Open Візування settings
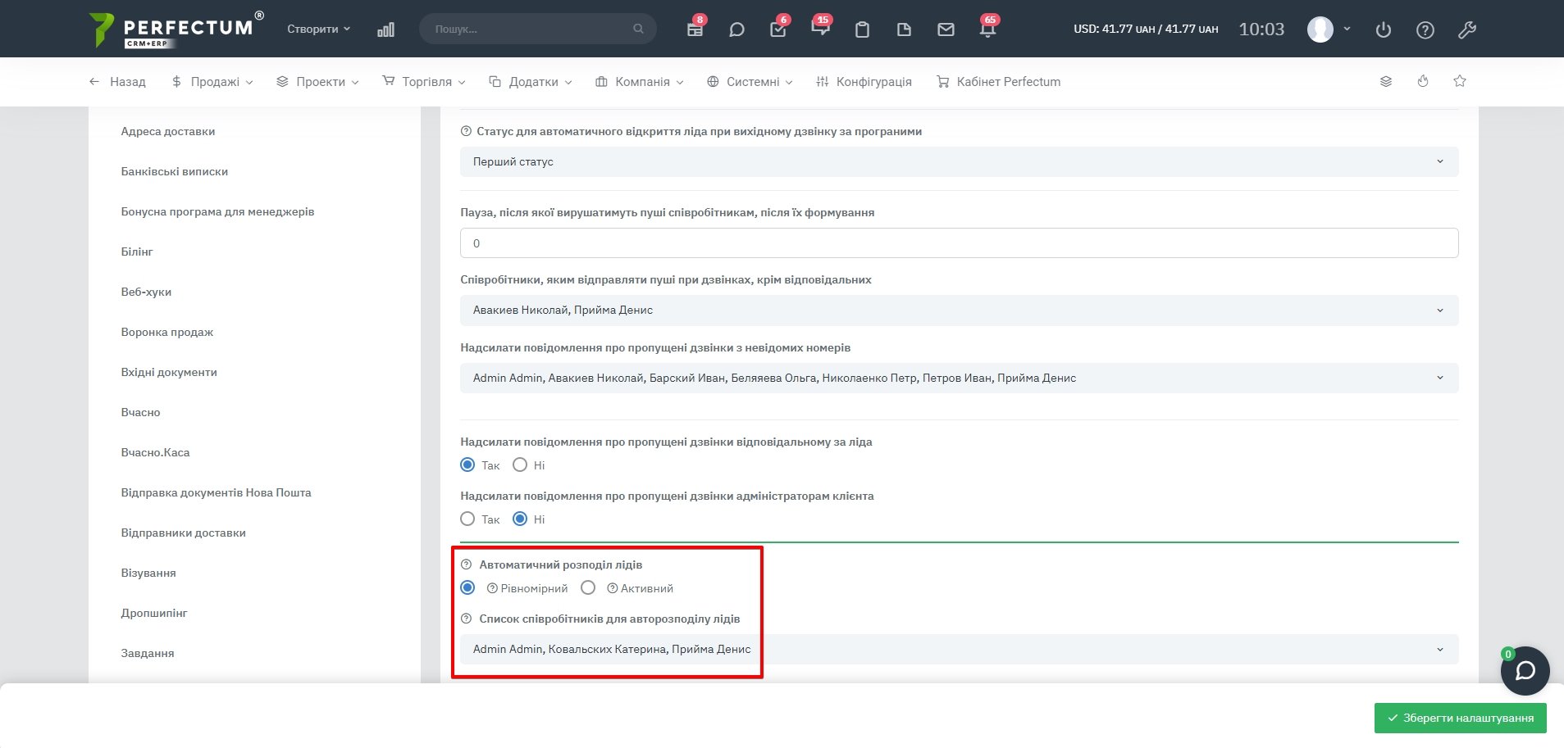1564x748 pixels. [x=148, y=573]
